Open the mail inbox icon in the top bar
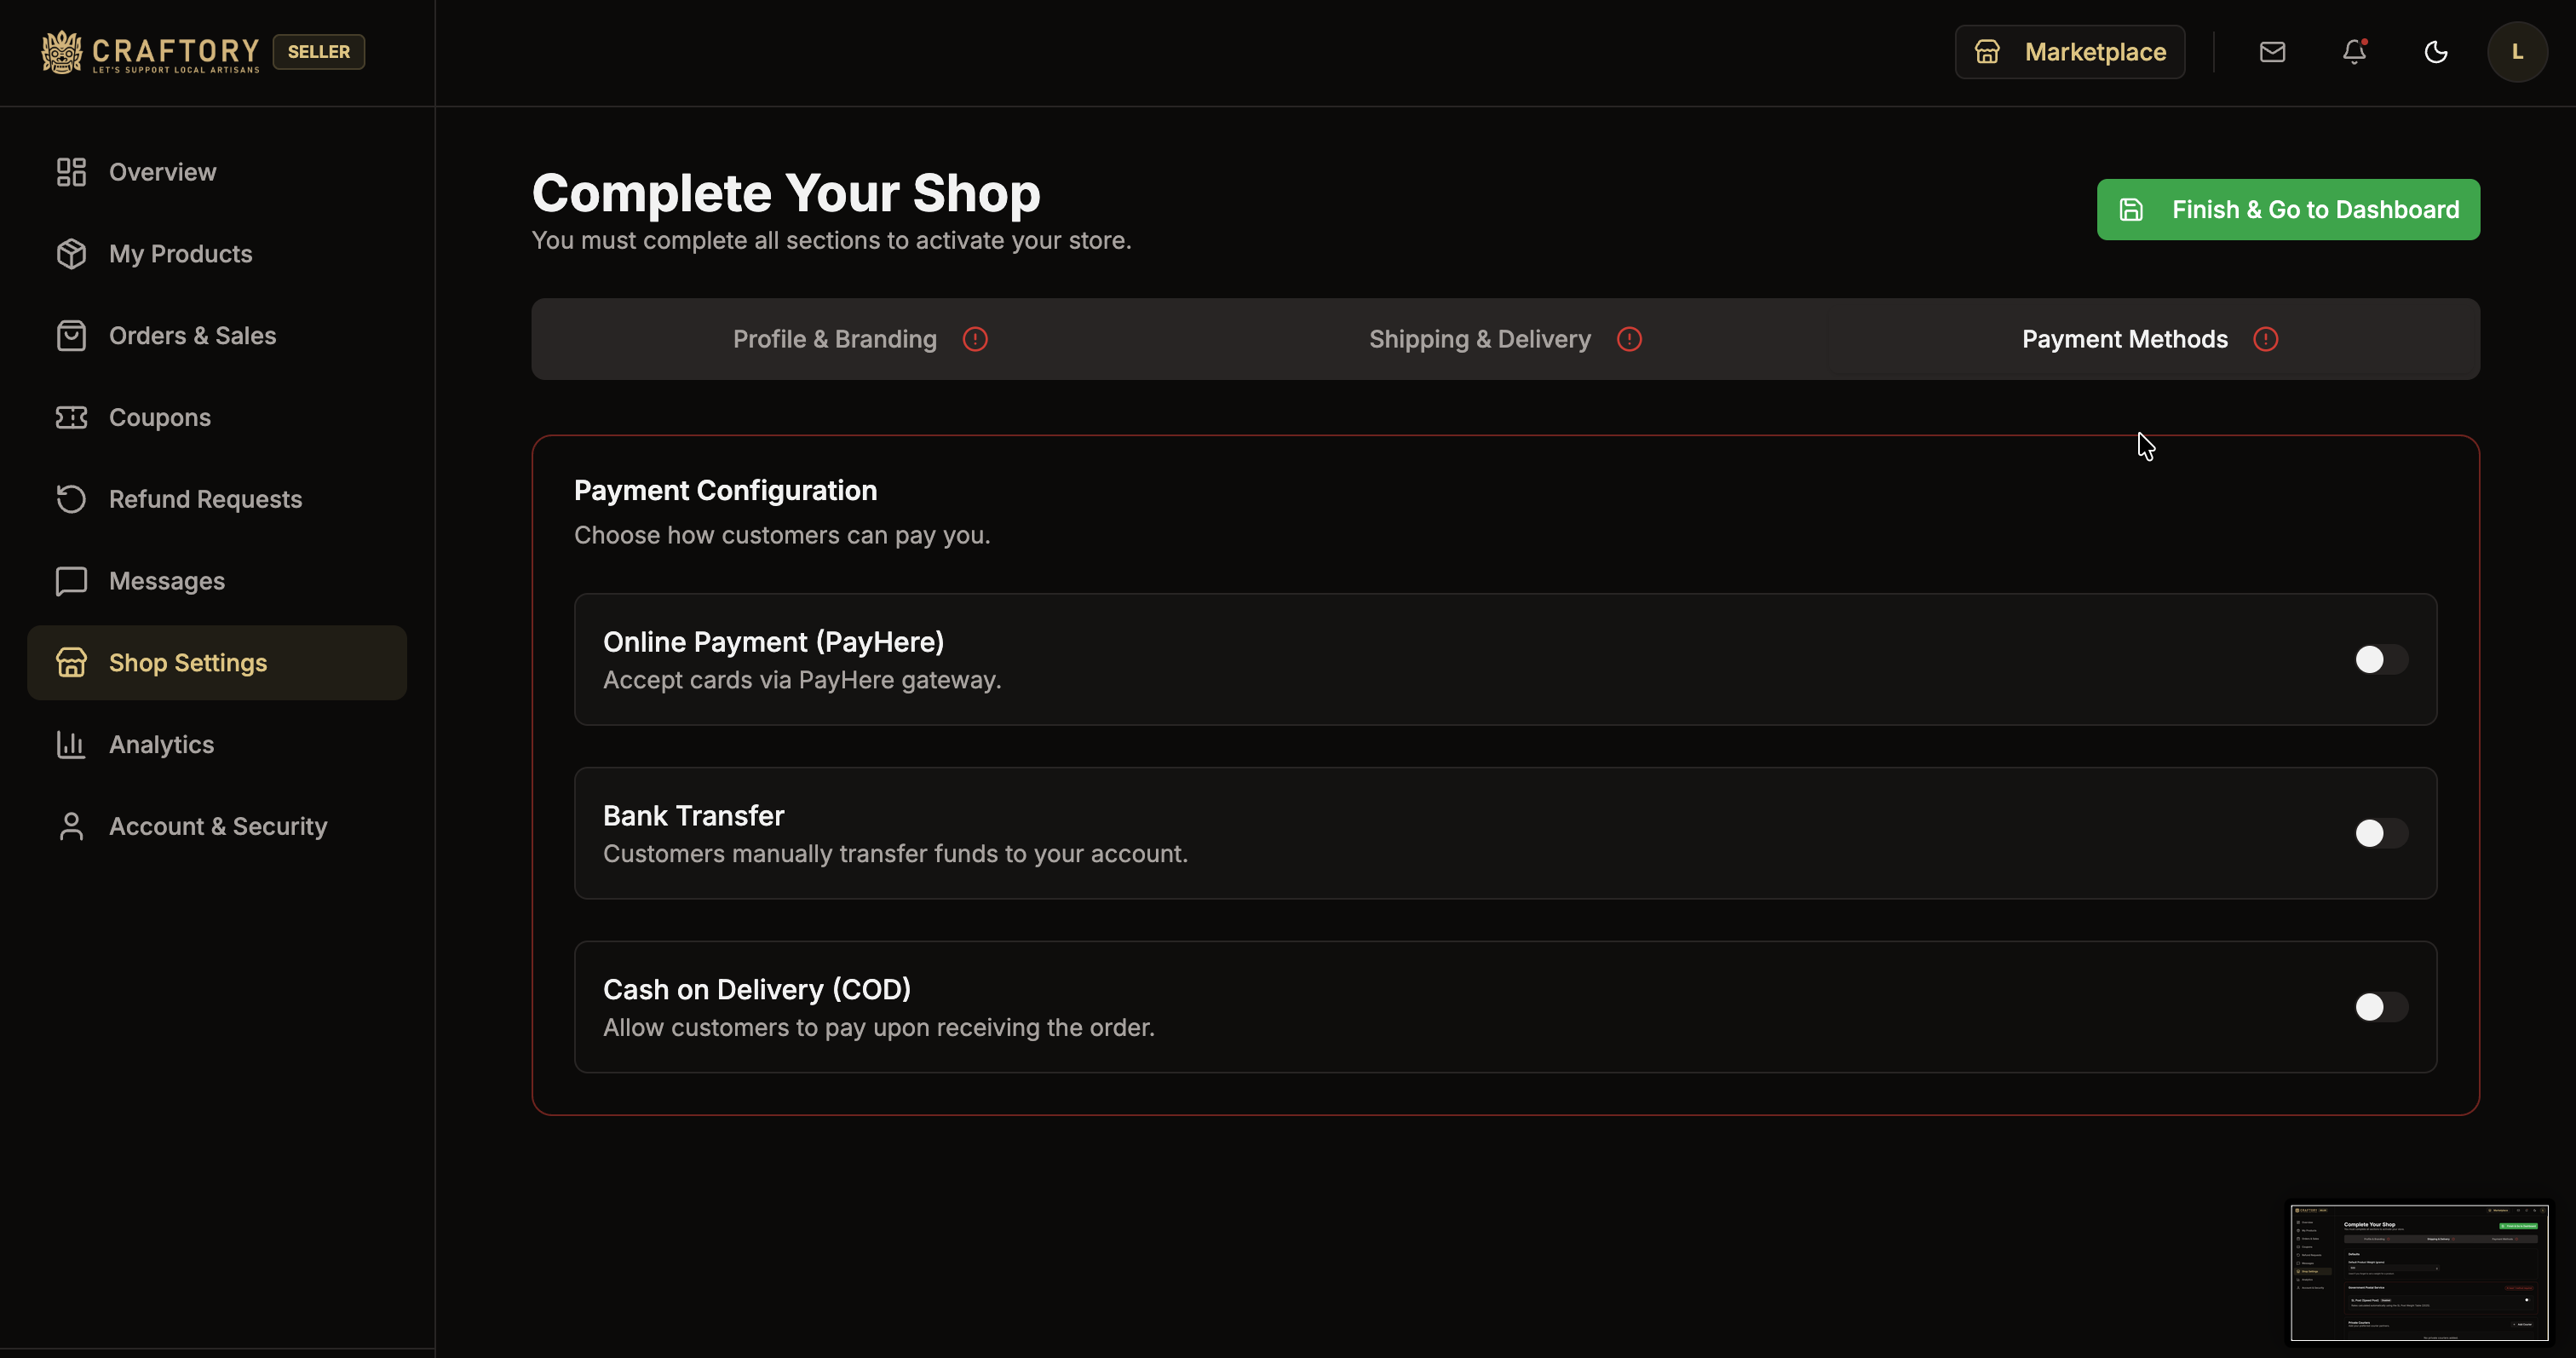 pos(2273,51)
